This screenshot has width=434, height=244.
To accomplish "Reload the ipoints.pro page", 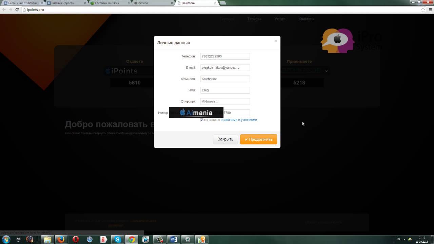I will [x=17, y=9].
